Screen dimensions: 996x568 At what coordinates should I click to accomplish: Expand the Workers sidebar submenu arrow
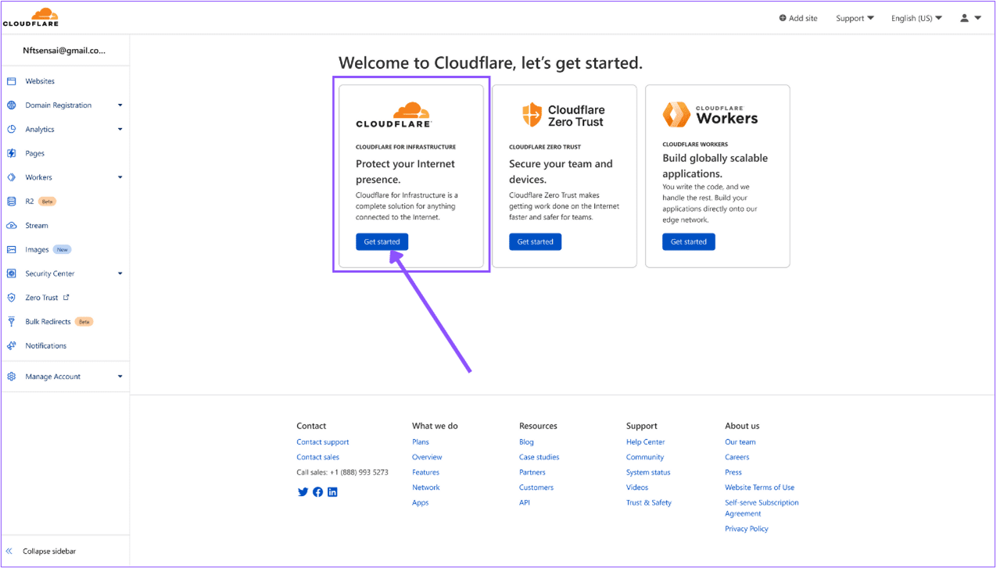pyautogui.click(x=120, y=177)
